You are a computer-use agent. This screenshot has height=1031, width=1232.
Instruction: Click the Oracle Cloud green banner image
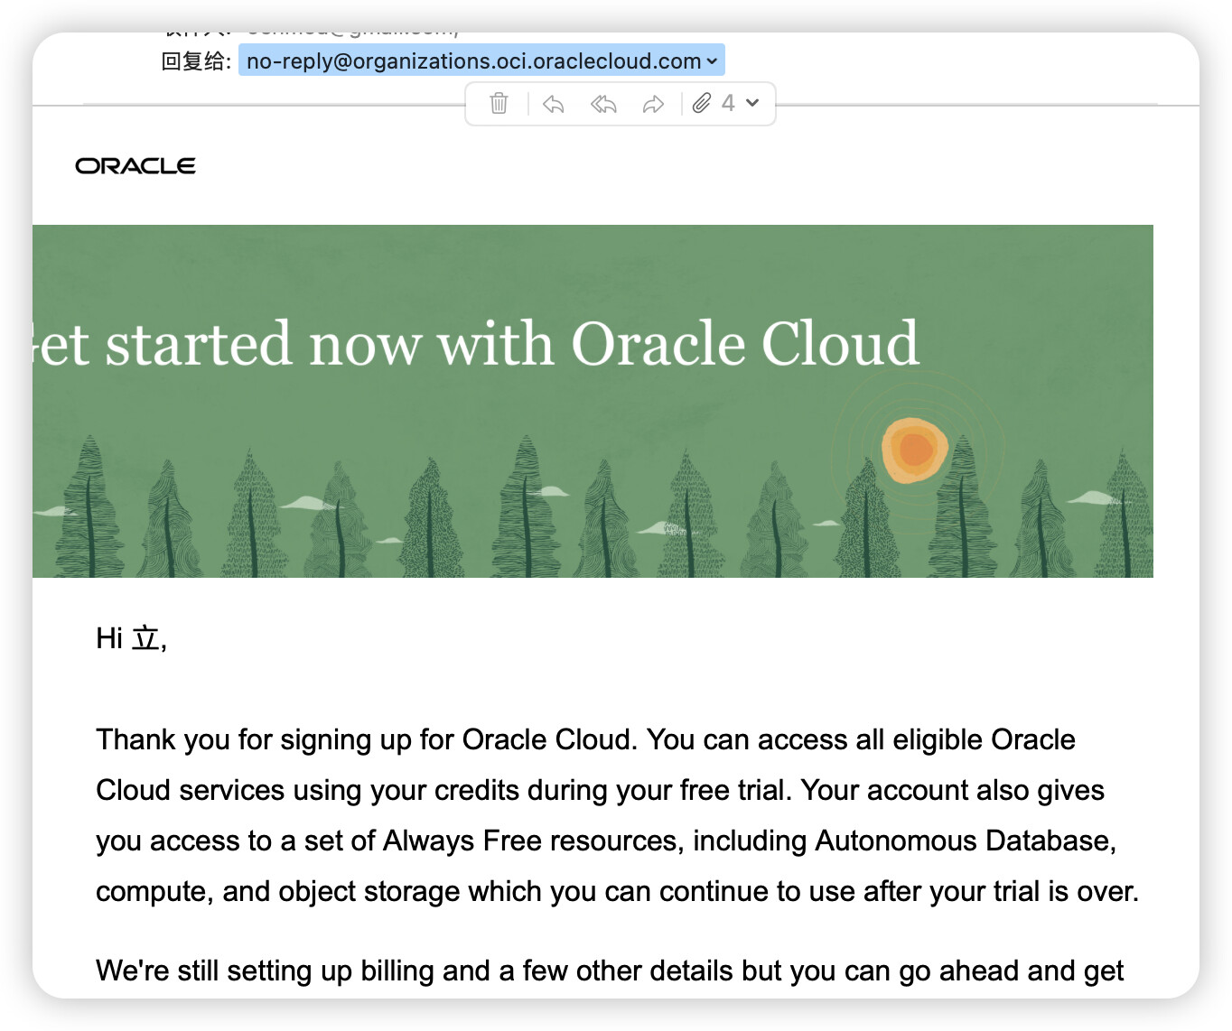click(593, 401)
